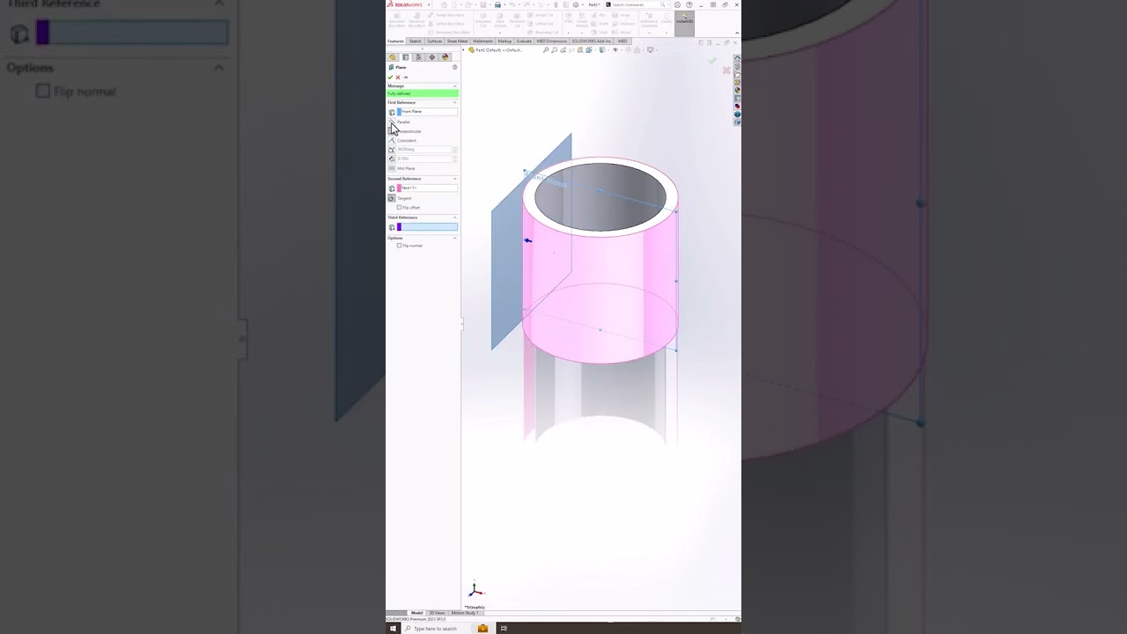1127x634 pixels.
Task: Expand the SOLIDWORKS menu arrow
Action: tap(429, 4)
